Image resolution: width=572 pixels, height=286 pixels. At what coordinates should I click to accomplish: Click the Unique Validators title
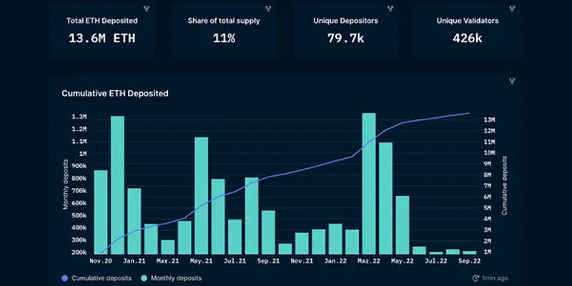pyautogui.click(x=468, y=21)
